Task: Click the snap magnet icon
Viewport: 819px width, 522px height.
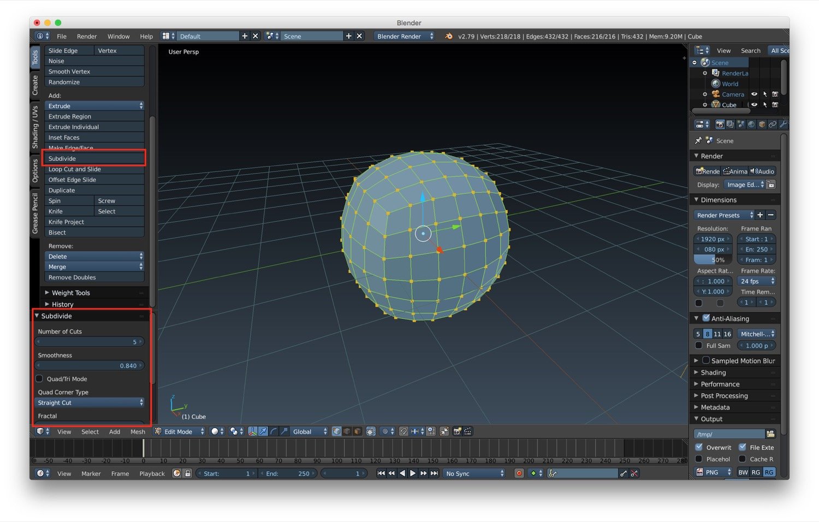Action: [403, 431]
